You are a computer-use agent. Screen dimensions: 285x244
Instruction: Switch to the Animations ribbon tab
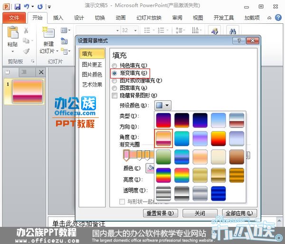(121, 18)
